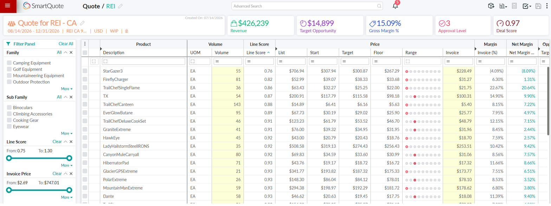Image resolution: width=551 pixels, height=206 pixels.
Task: Sort by Floor price column header
Action: tap(386, 53)
